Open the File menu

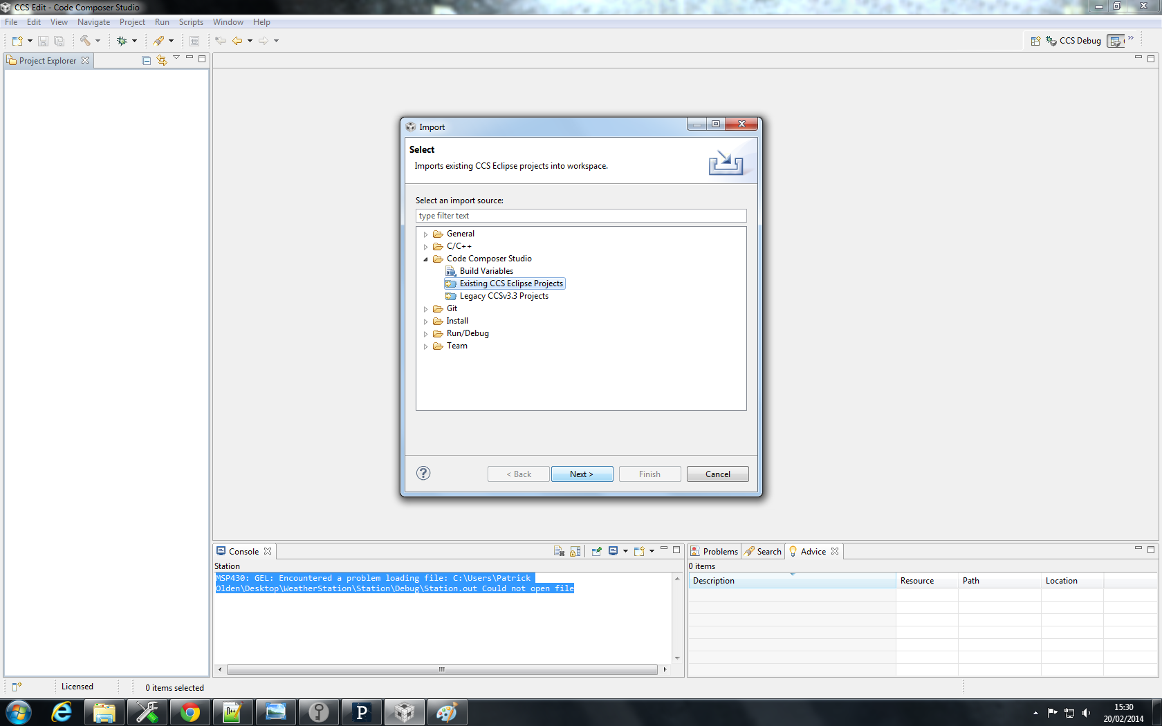[11, 22]
